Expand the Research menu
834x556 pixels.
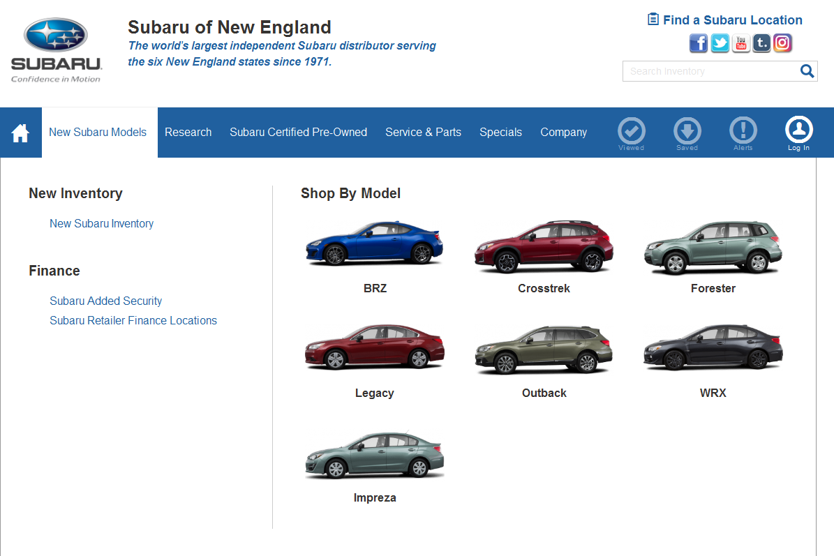click(188, 133)
